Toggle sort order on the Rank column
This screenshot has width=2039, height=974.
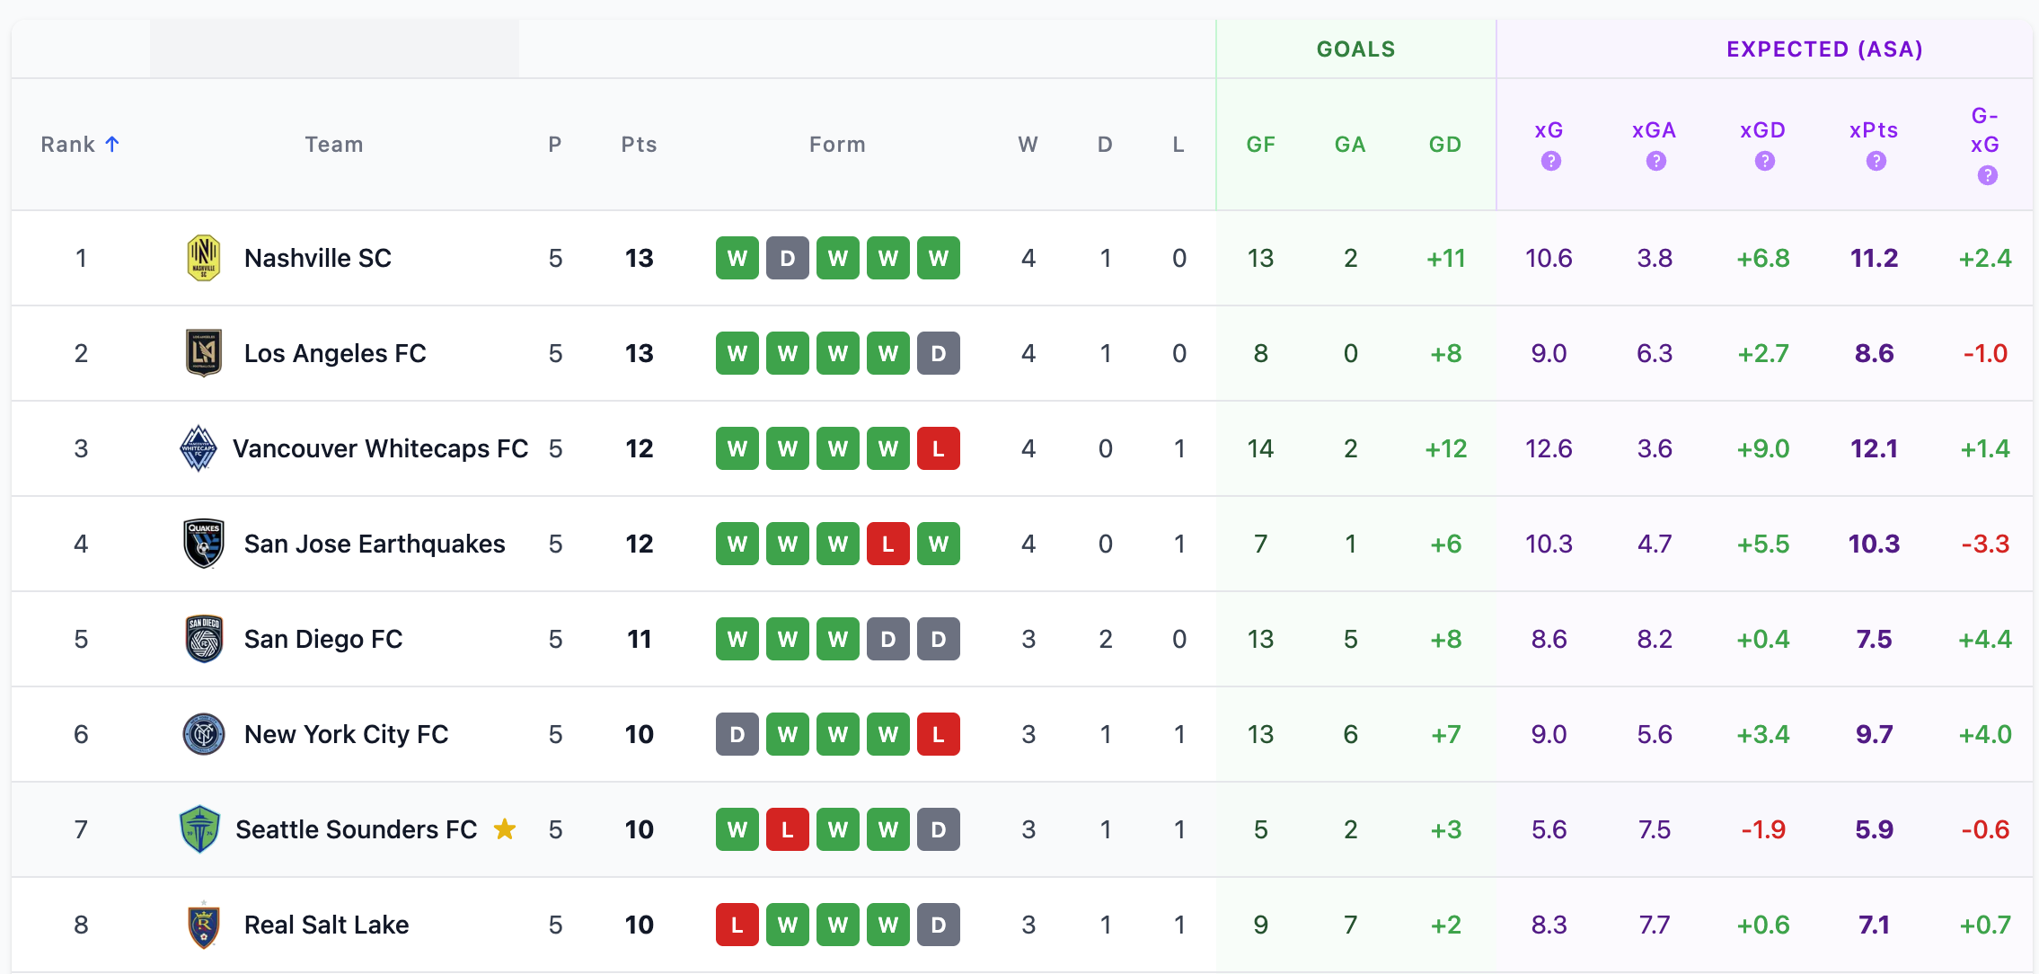pyautogui.click(x=80, y=145)
